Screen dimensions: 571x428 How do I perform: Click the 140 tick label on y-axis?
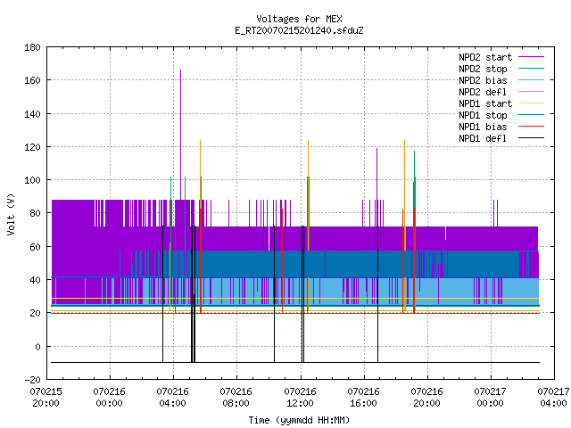[32, 114]
